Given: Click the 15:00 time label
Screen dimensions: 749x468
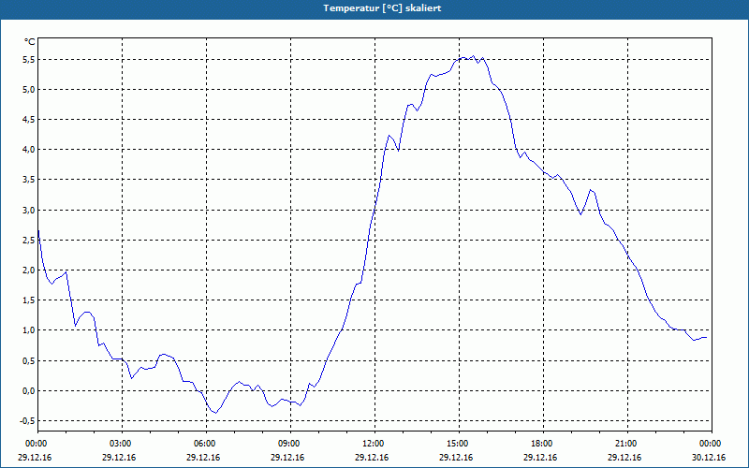Looking at the screenshot, I should click(457, 444).
